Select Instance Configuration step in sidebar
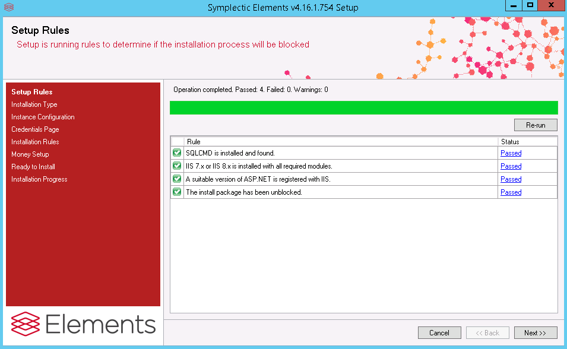567x349 pixels. pos(43,117)
